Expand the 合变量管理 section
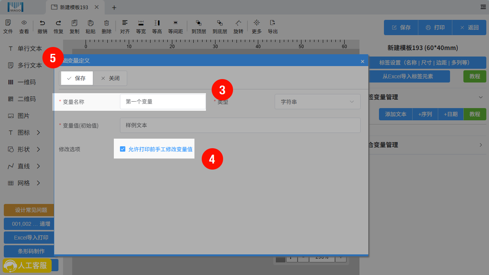This screenshot has height=275, width=489. (481, 145)
